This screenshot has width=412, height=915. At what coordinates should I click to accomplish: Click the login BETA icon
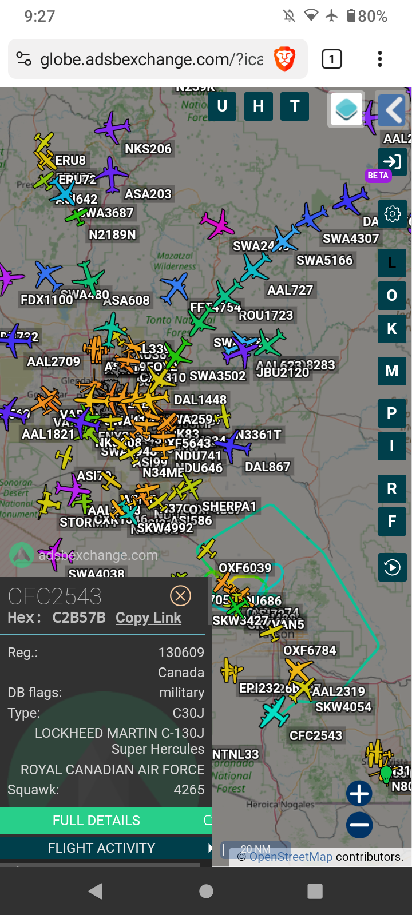pyautogui.click(x=392, y=162)
